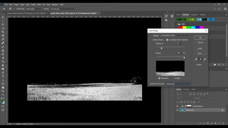Screen dimensions: 228x128
Task: Pick the red RGB swatch
Action: [x=180, y=27]
